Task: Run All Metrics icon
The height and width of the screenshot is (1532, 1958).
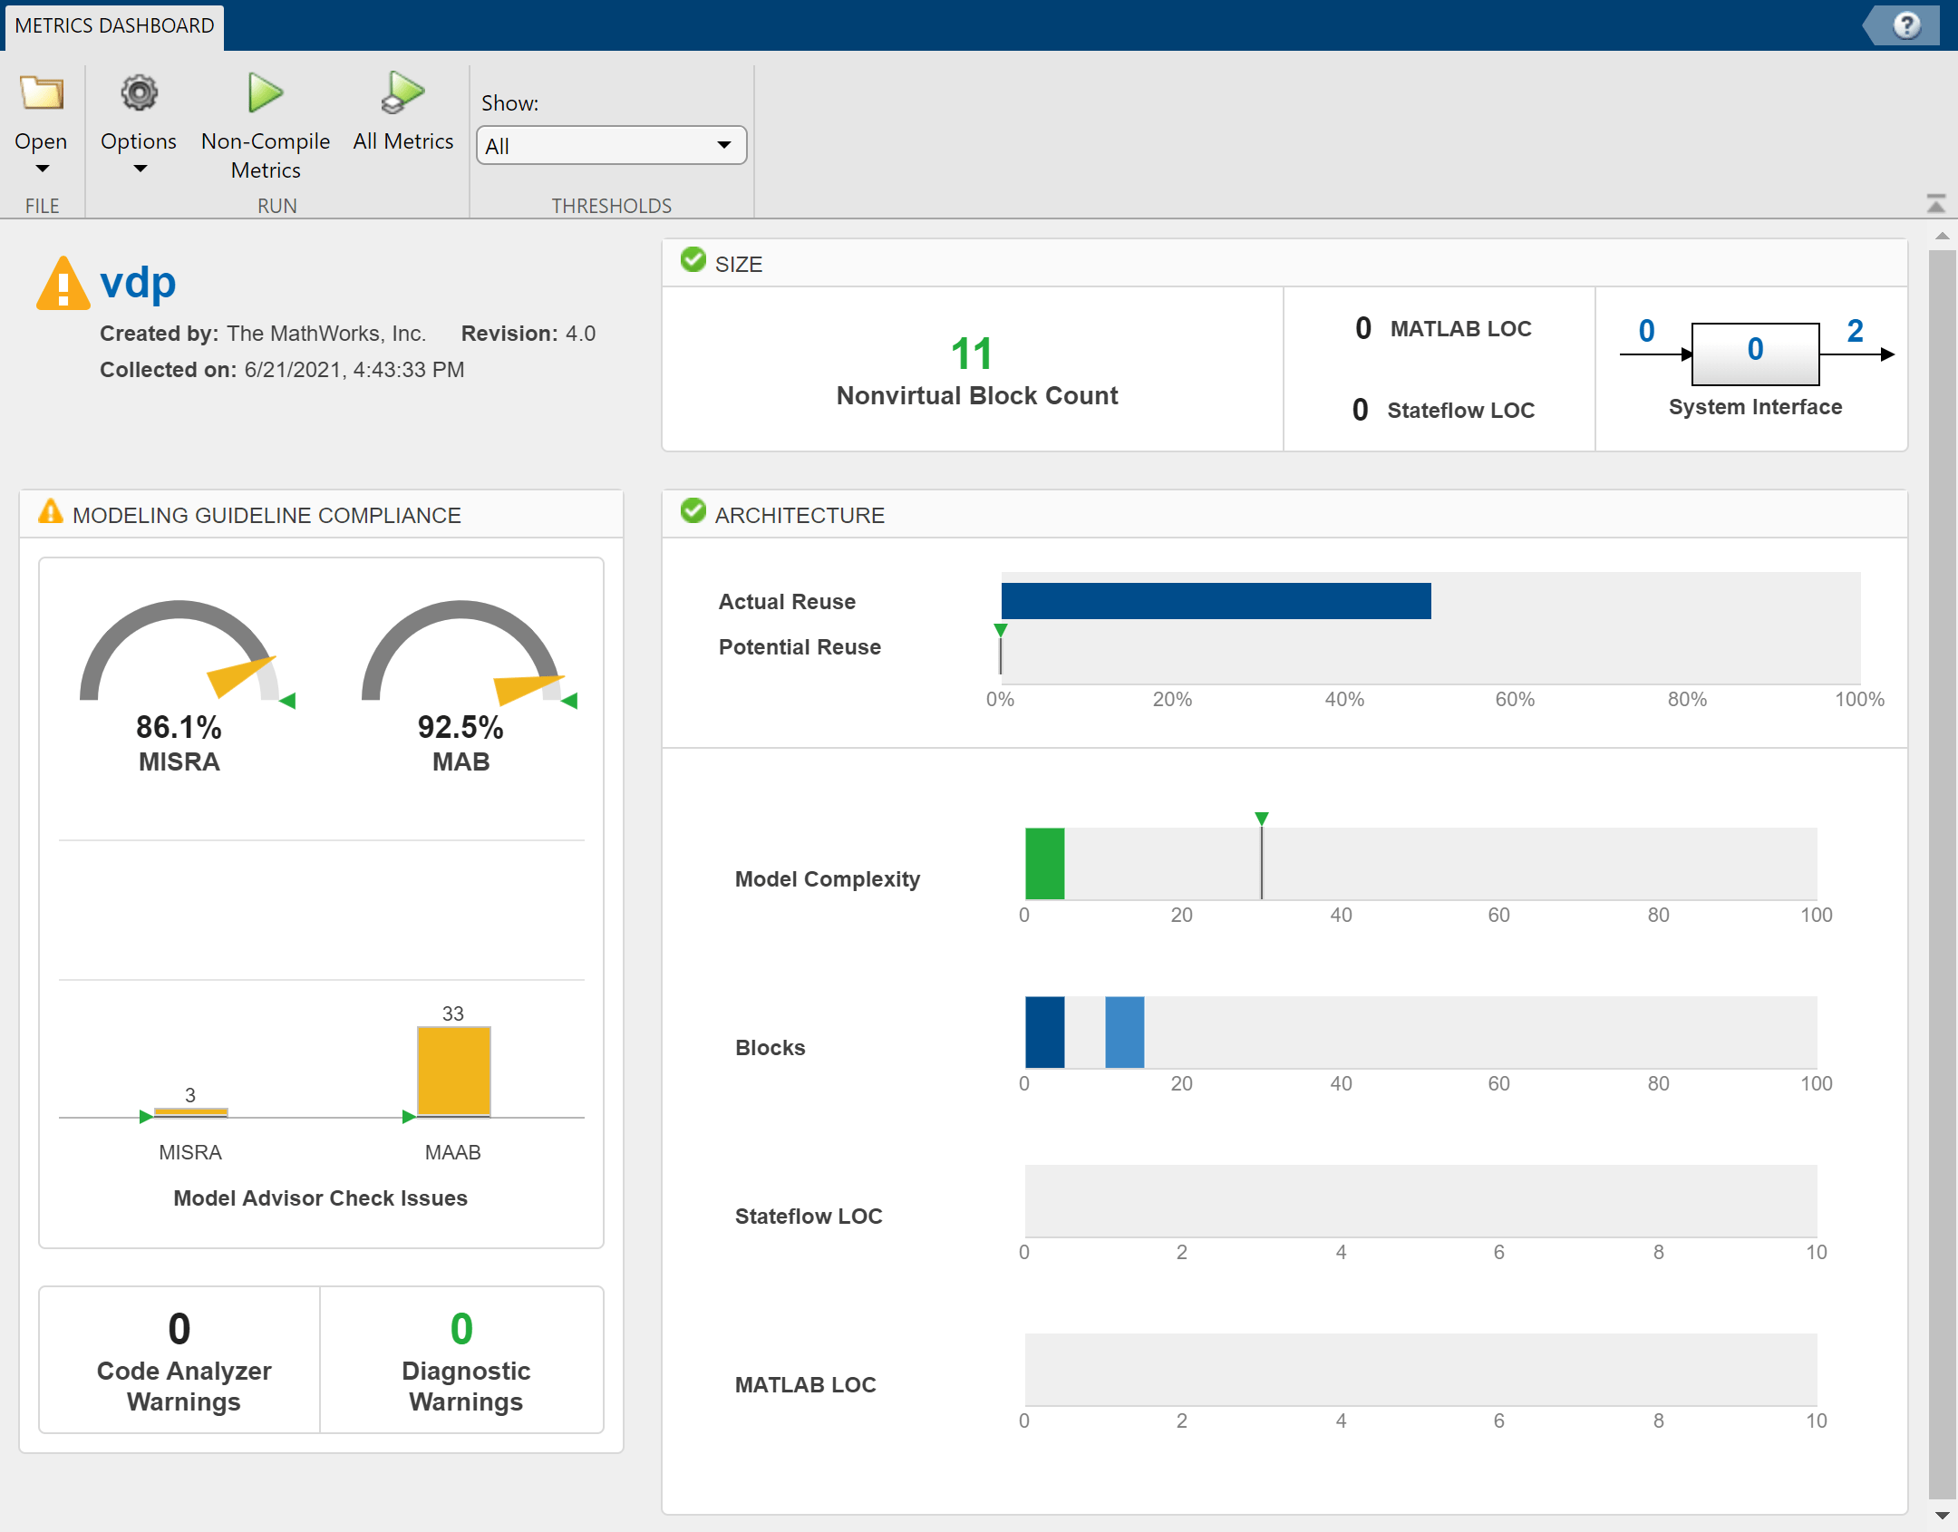Action: (402, 92)
